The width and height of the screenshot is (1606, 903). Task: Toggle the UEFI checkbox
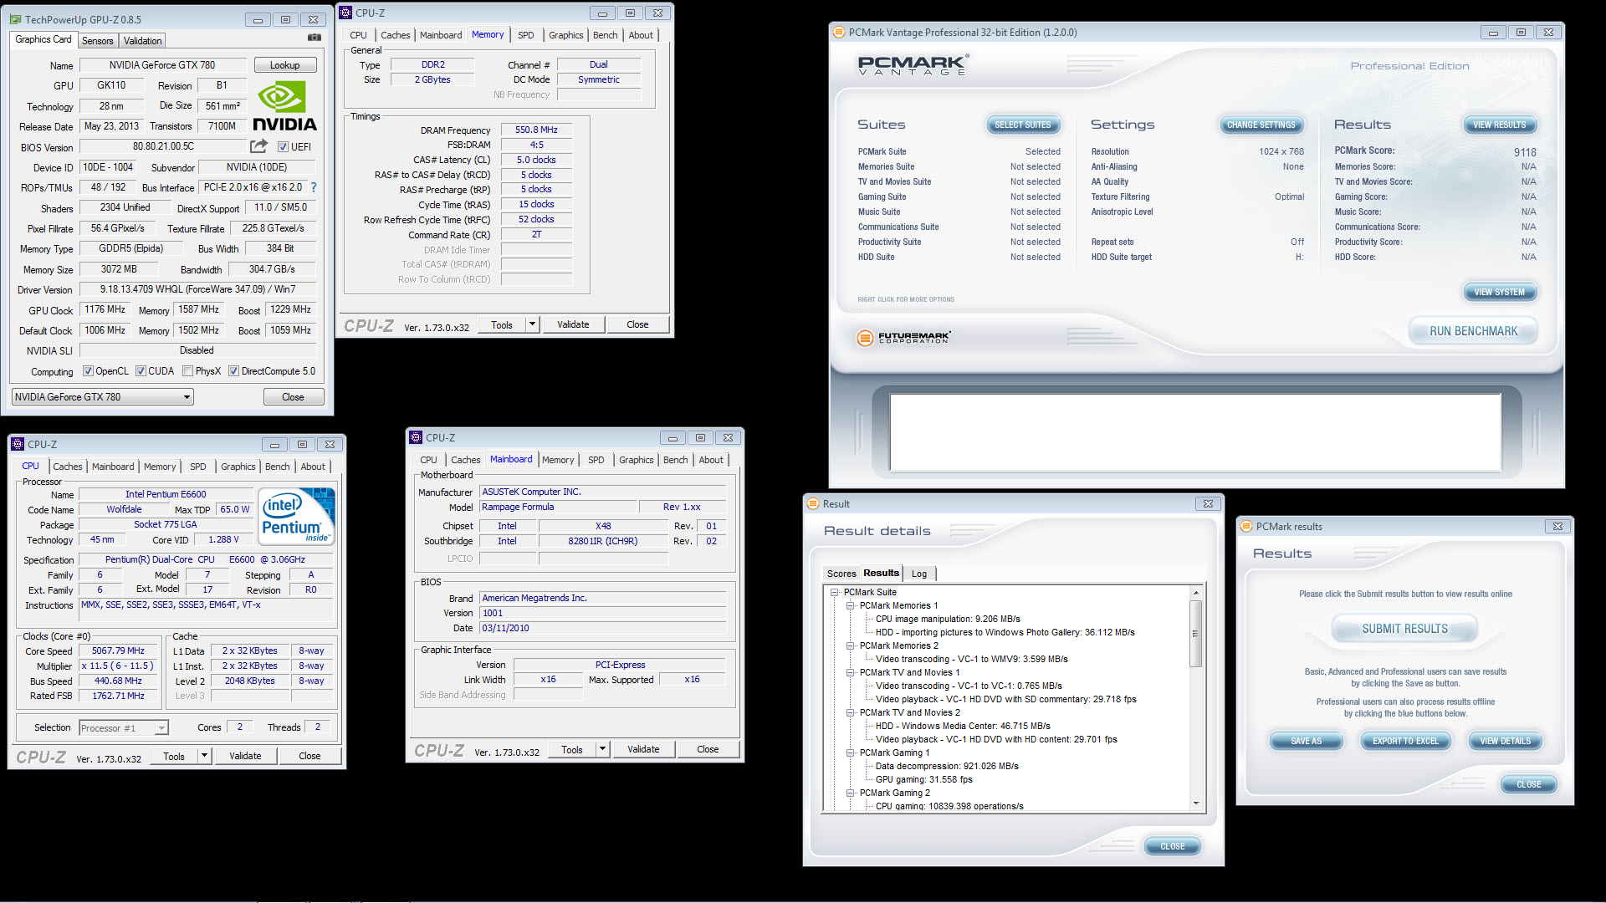[283, 147]
